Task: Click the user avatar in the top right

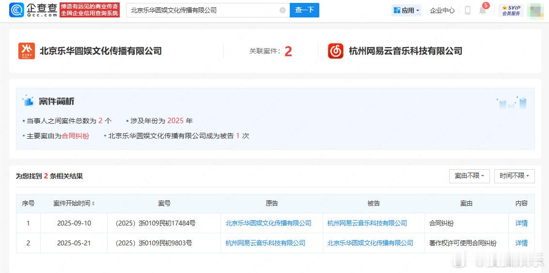Action: tap(535, 11)
